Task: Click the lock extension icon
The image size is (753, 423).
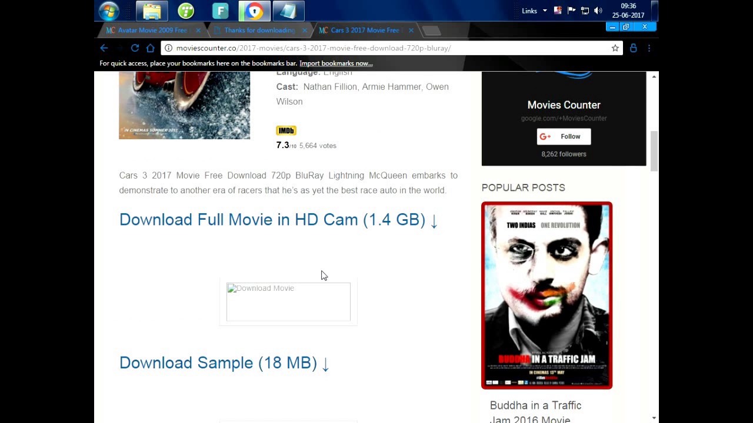Action: pos(634,48)
